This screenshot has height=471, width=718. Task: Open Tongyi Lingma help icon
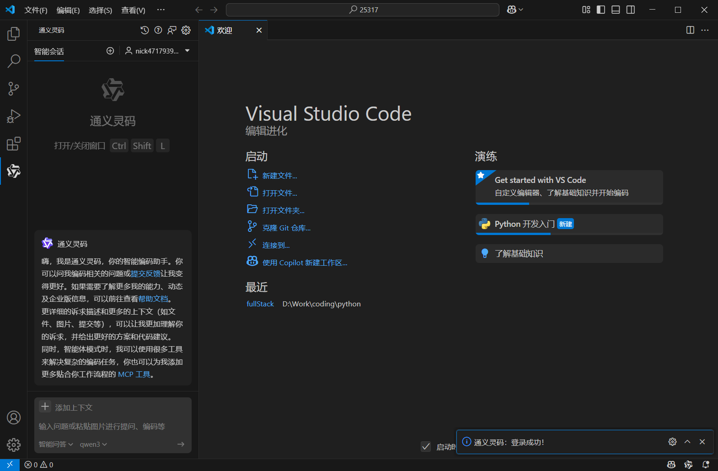158,30
